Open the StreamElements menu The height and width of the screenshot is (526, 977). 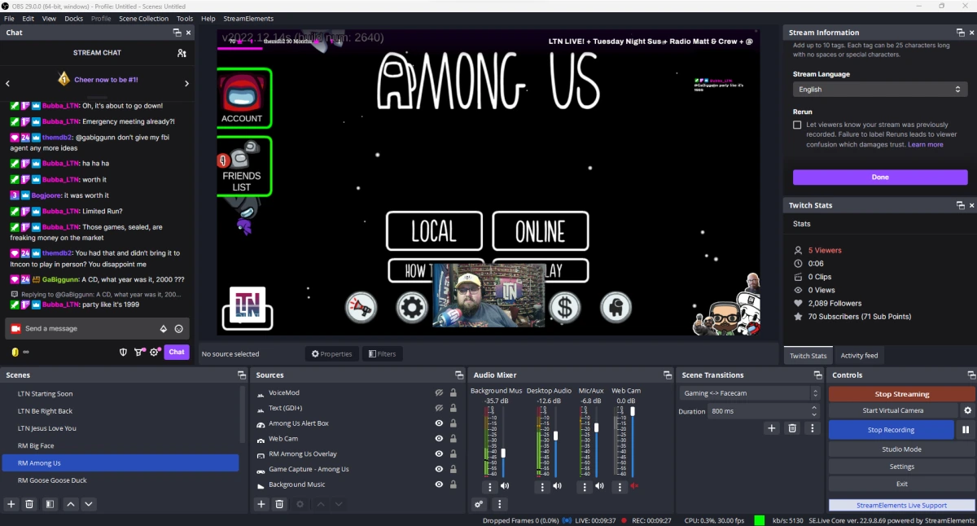[248, 18]
